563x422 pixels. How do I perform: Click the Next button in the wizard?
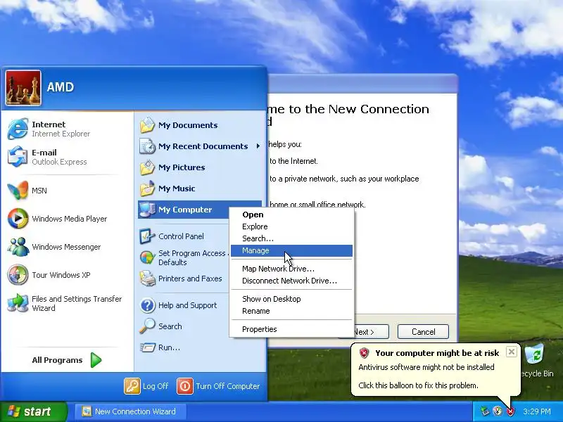[x=371, y=332]
